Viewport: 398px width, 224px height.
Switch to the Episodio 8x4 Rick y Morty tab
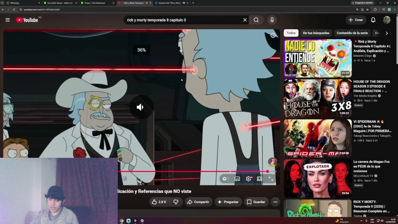click(172, 3)
